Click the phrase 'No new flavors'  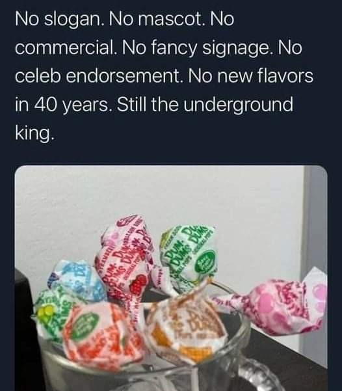[x=251, y=76]
